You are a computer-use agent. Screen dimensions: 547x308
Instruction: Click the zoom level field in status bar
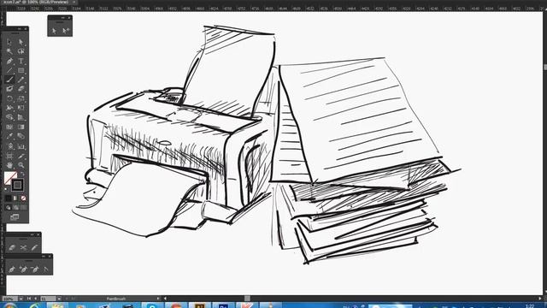pyautogui.click(x=9, y=299)
